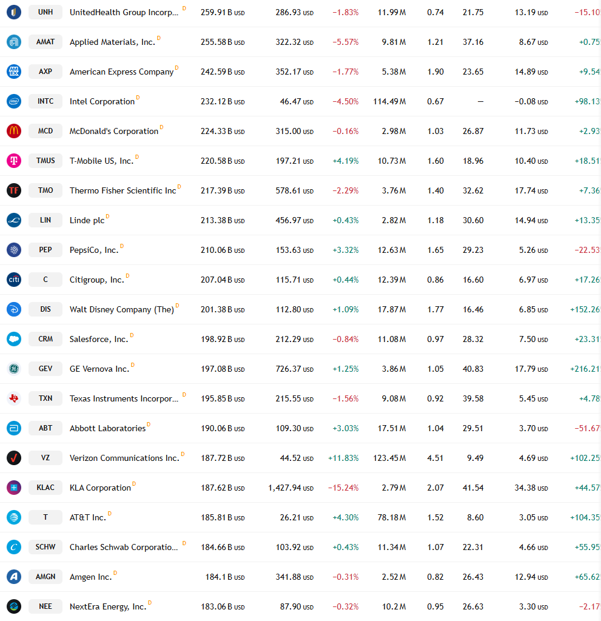601x621 pixels.
Task: Select the MCD ticker badge
Action: [x=45, y=131]
